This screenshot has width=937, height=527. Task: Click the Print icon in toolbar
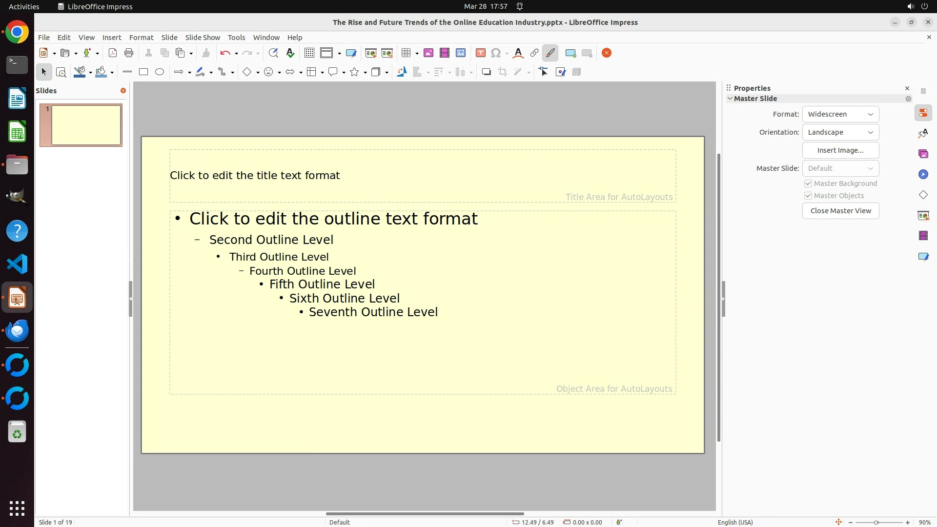tap(129, 53)
